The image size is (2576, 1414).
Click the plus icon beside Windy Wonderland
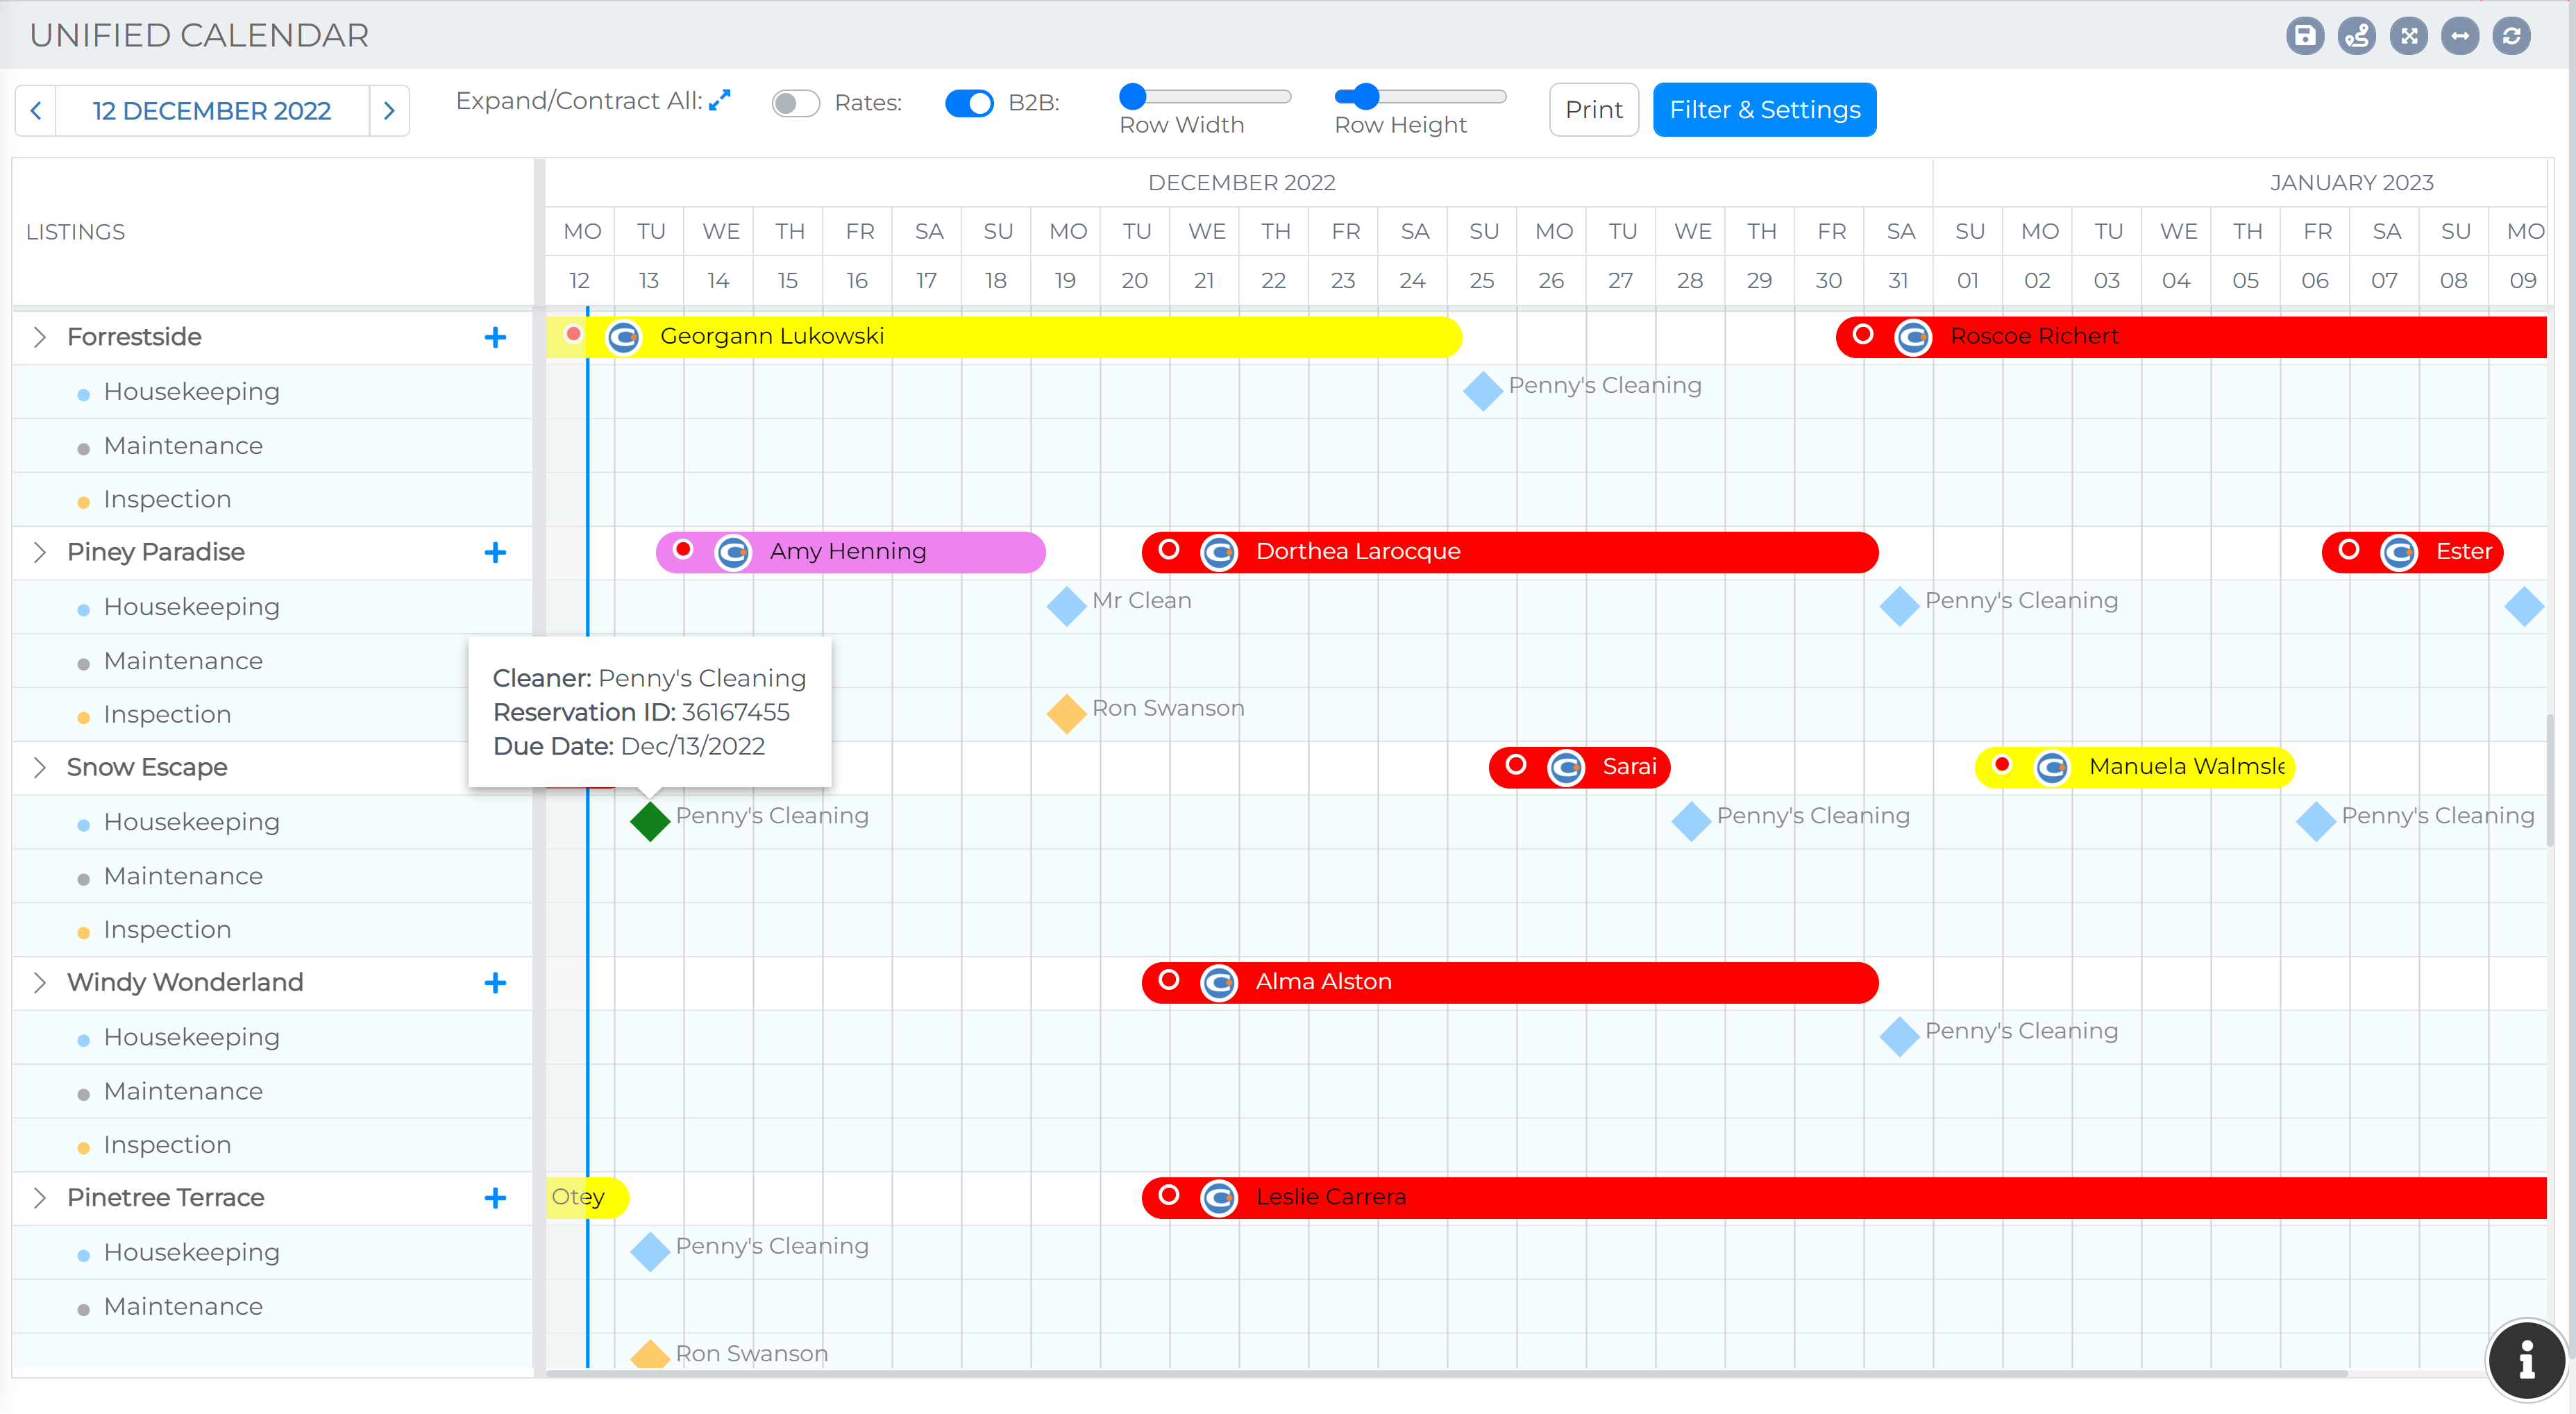coord(495,983)
